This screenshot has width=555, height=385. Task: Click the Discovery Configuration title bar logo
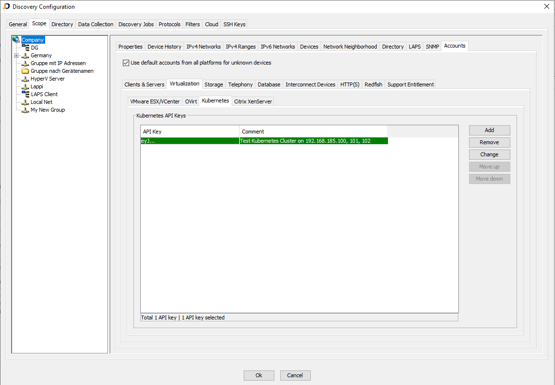[7, 6]
